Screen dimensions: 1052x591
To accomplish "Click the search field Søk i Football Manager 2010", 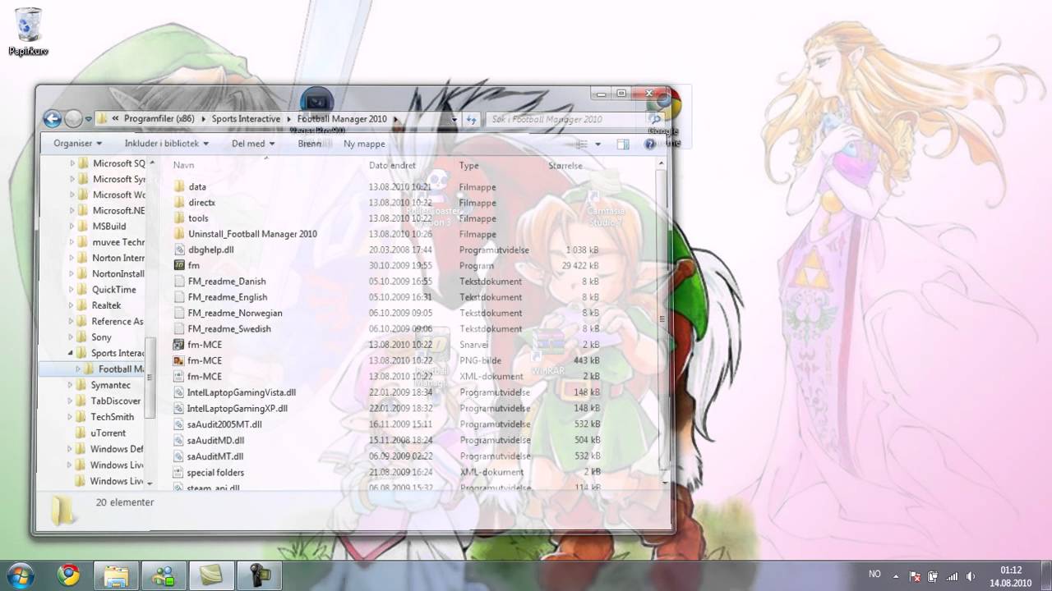I will [x=567, y=120].
